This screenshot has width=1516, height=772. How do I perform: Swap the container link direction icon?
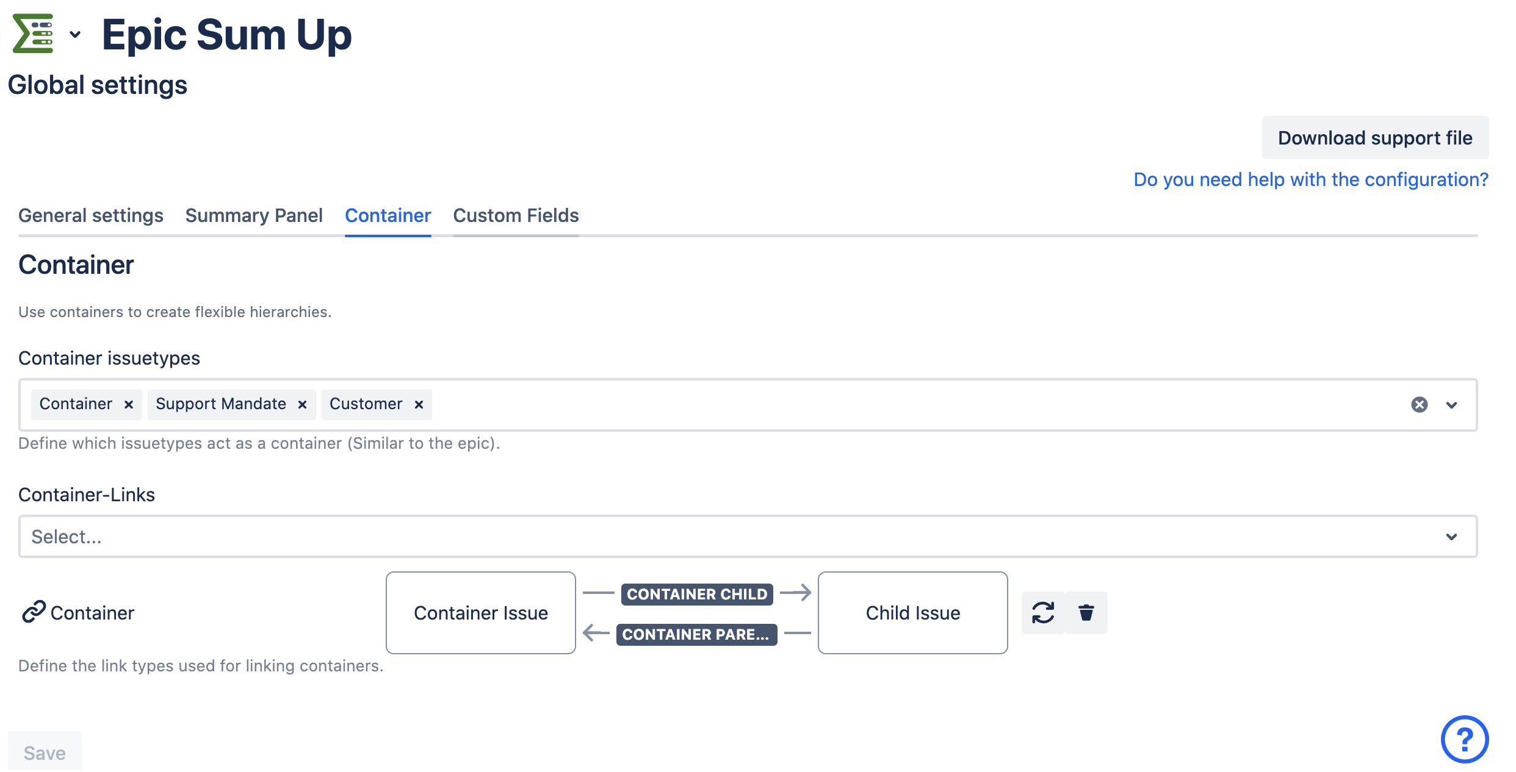(1043, 613)
